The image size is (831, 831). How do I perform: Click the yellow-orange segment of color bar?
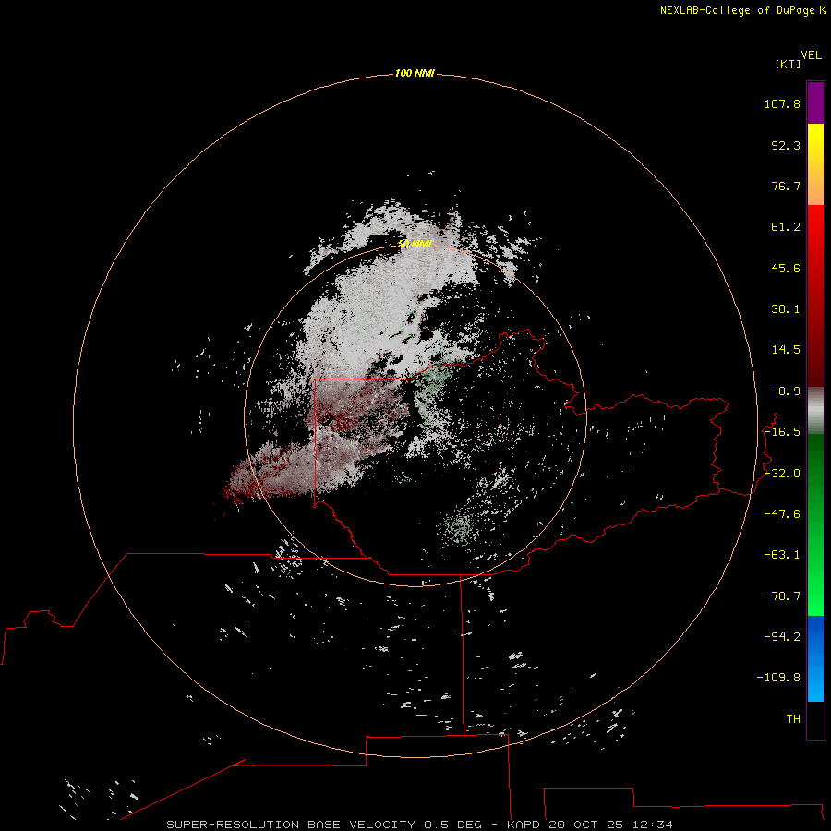click(815, 164)
